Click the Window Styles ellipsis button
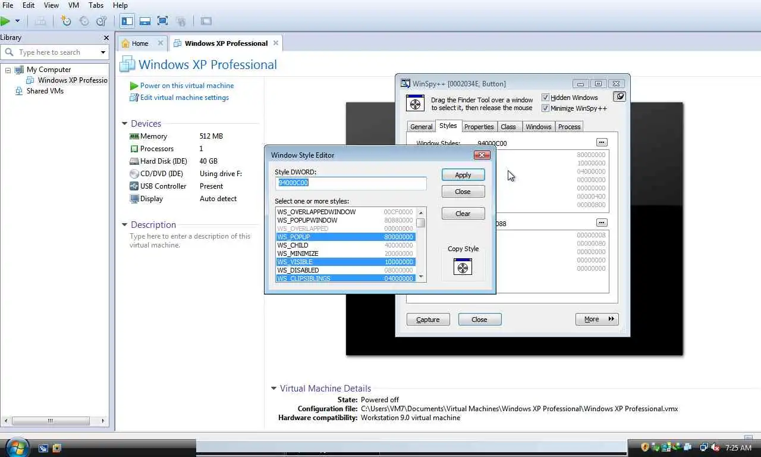This screenshot has width=761, height=457. coord(602,143)
